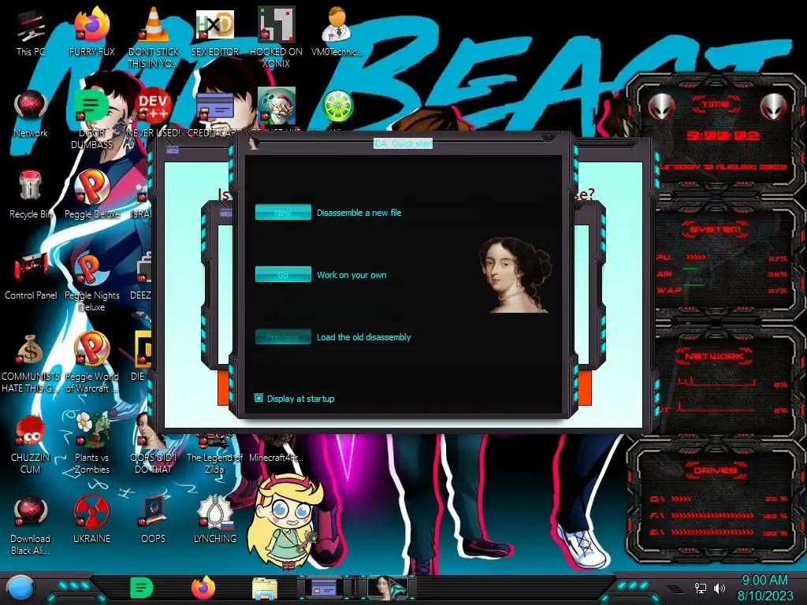Click the New button to disassemble a file
Image resolution: width=807 pixels, height=605 pixels.
[283, 213]
